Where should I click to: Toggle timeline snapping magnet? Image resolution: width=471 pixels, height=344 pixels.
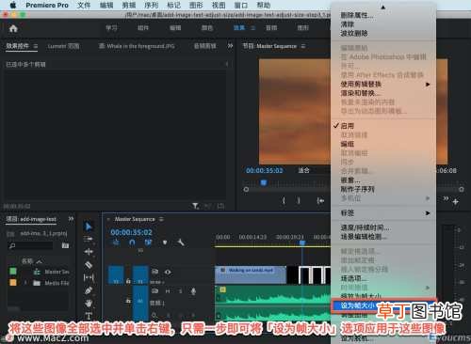point(132,242)
